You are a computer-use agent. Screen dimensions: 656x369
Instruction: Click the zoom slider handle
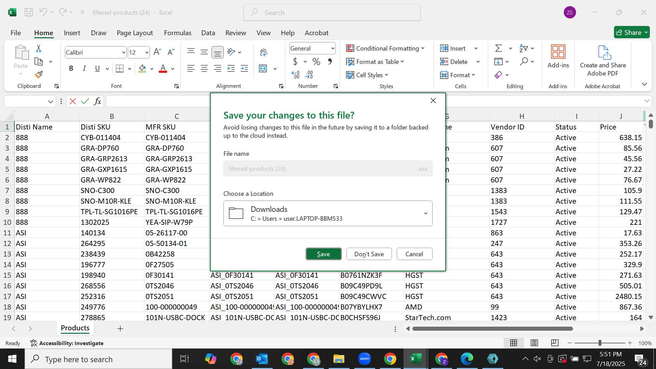click(600, 343)
